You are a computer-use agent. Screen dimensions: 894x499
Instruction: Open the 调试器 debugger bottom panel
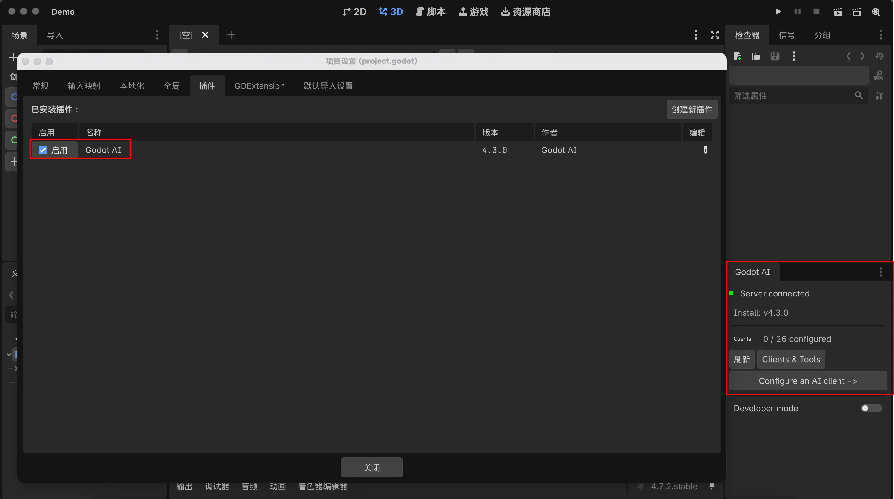(x=217, y=487)
